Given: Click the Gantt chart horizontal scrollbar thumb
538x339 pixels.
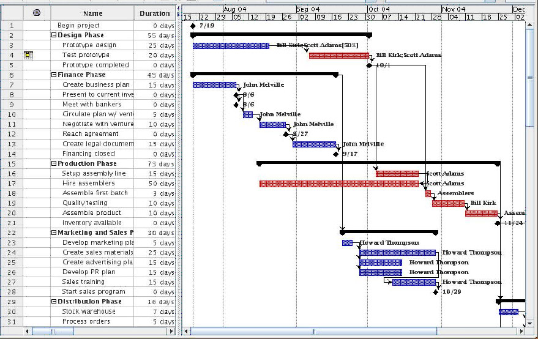Looking at the screenshot, I should [x=313, y=331].
